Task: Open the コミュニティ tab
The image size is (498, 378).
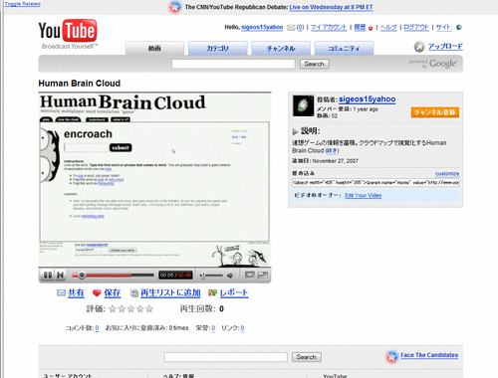Action: click(x=344, y=48)
